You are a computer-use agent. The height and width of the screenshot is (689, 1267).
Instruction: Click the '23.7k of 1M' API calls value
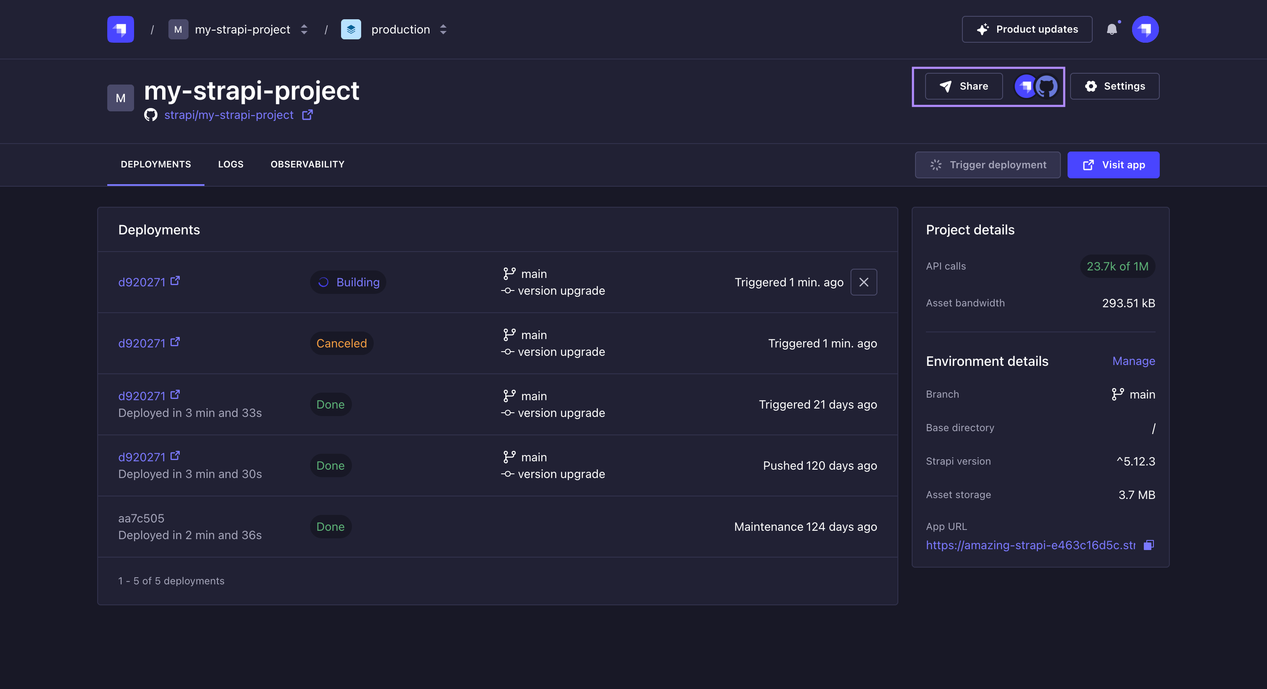(x=1117, y=266)
